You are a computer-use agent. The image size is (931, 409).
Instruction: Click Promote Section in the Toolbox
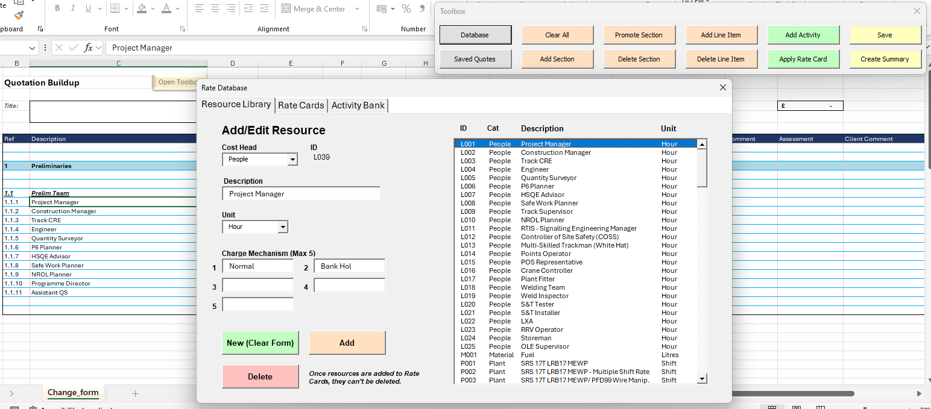[639, 35]
